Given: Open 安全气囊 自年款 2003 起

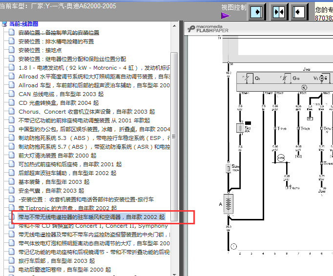Looking at the screenshot, I should [51, 191].
